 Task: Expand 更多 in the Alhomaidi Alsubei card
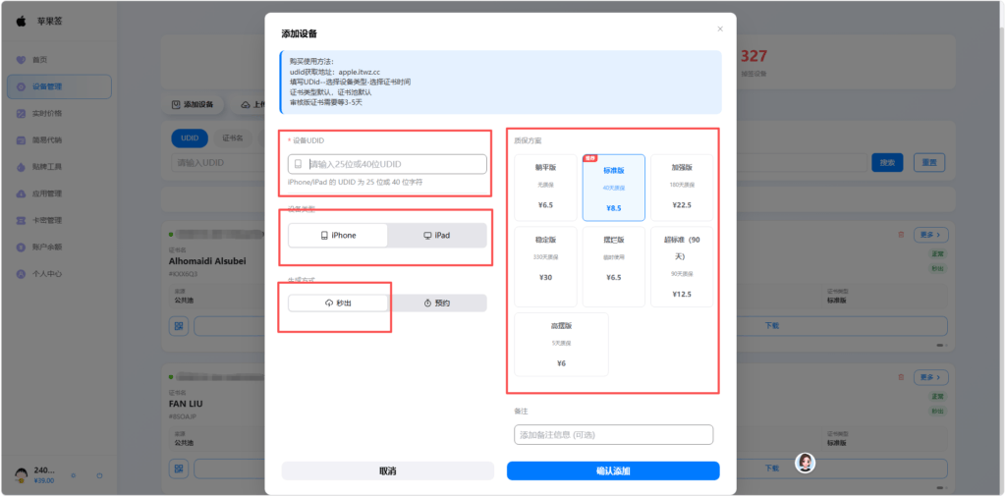click(x=931, y=235)
